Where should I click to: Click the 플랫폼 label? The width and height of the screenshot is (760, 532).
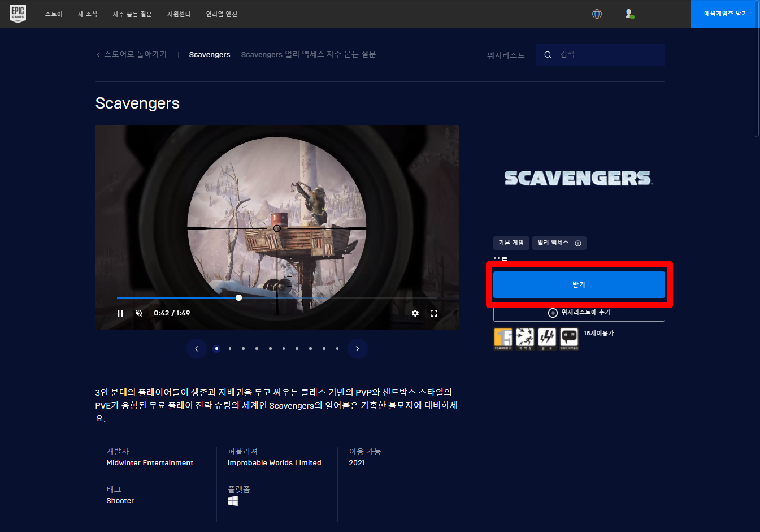point(239,490)
